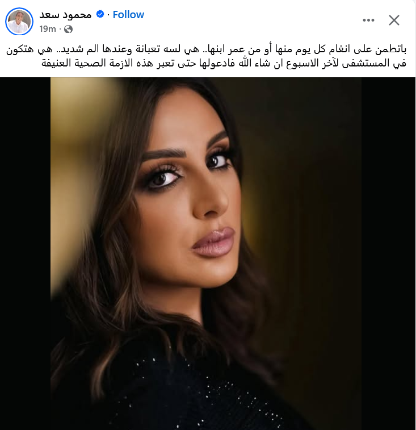This screenshot has width=416, height=430.
Task: Click the blue verified badge icon
Action: 100,14
